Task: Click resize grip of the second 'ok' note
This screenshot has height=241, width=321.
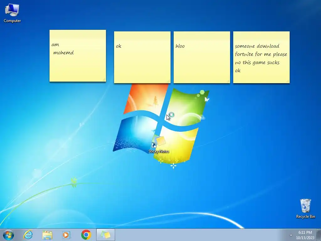Action: (x=168, y=81)
